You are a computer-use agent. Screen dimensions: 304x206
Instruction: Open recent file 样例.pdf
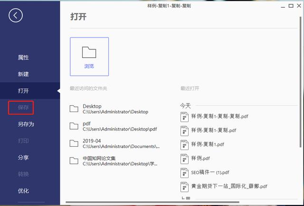coord(200,159)
